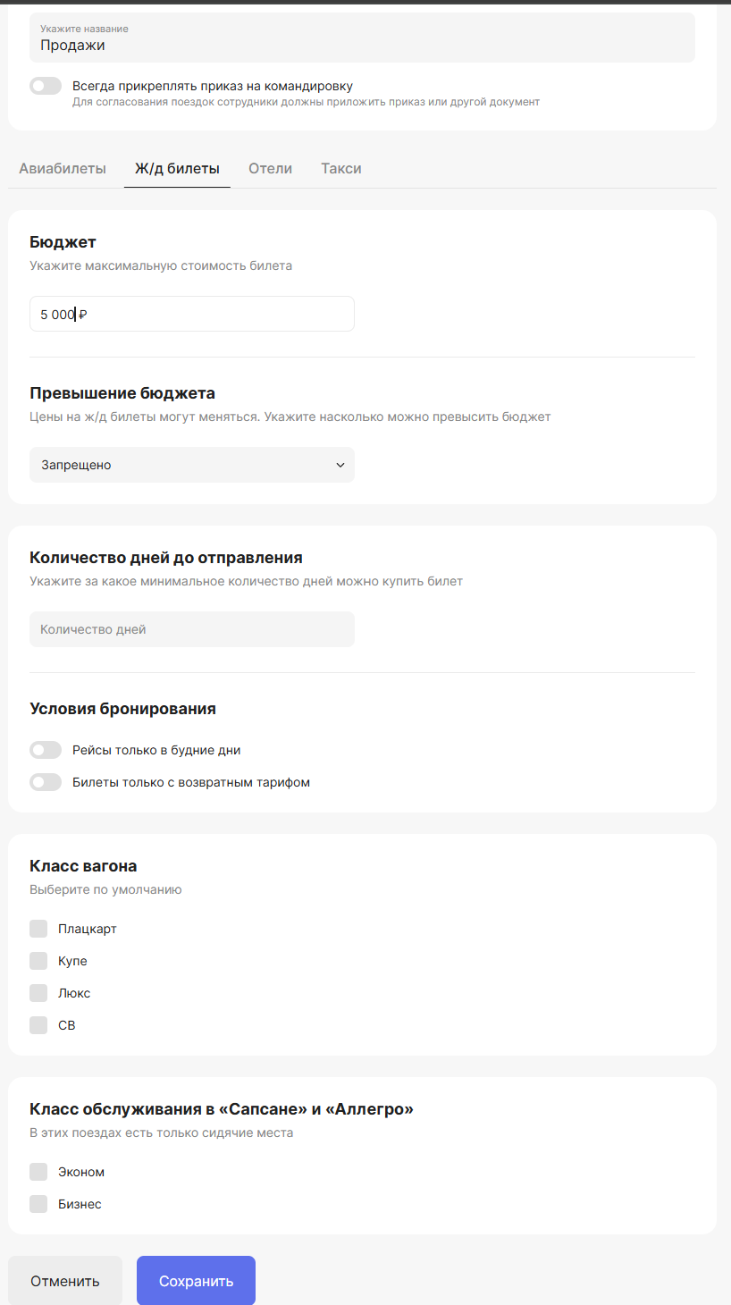
Task: Check the СВ carriage class box
Action: click(38, 1025)
